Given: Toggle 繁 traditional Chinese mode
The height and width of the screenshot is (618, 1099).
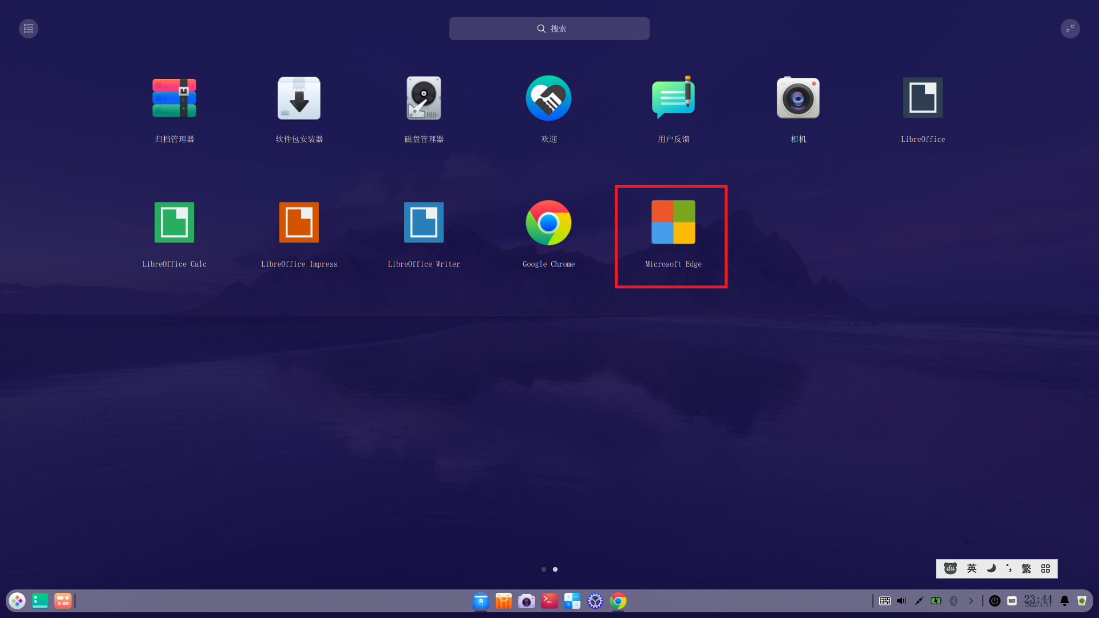Looking at the screenshot, I should tap(1026, 568).
